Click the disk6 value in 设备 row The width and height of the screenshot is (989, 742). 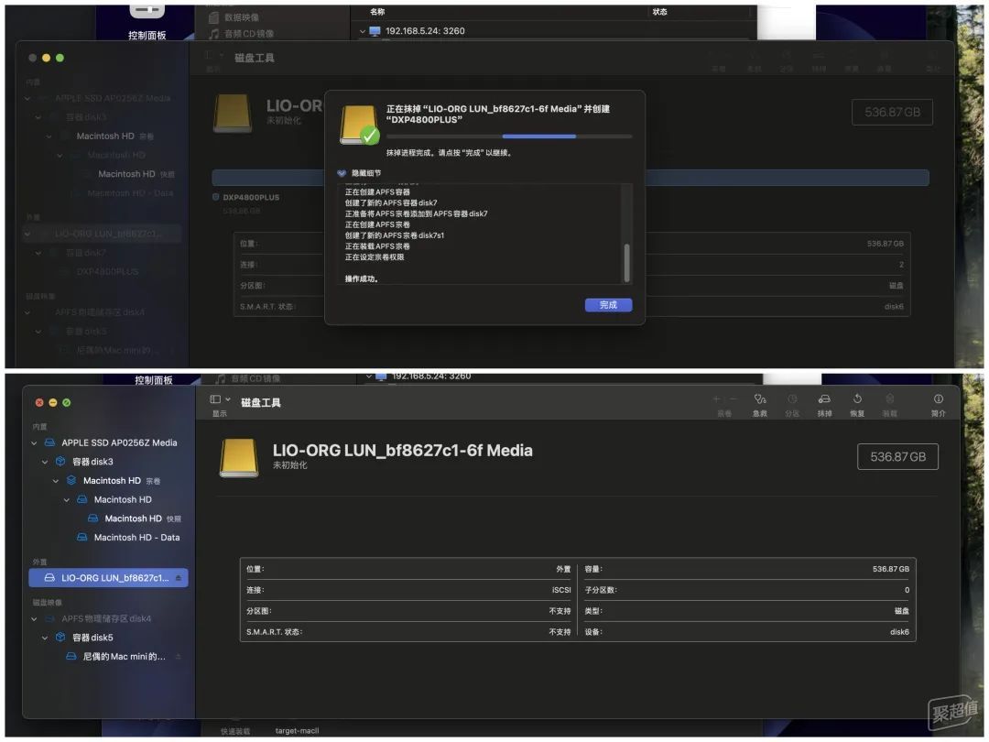(899, 631)
